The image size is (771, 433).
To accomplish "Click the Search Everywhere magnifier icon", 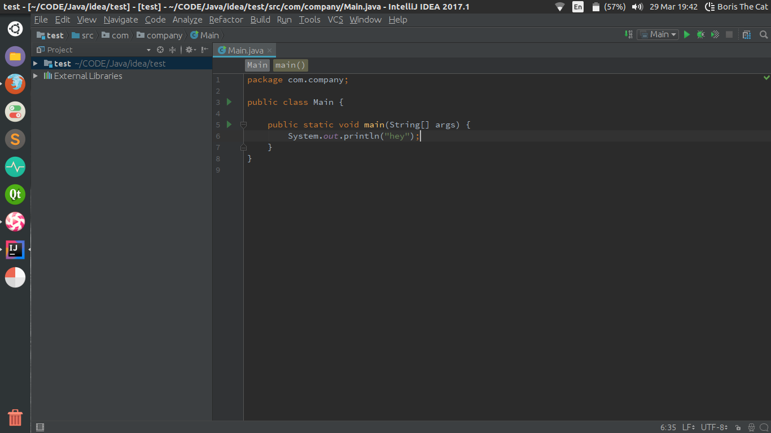I will point(764,34).
